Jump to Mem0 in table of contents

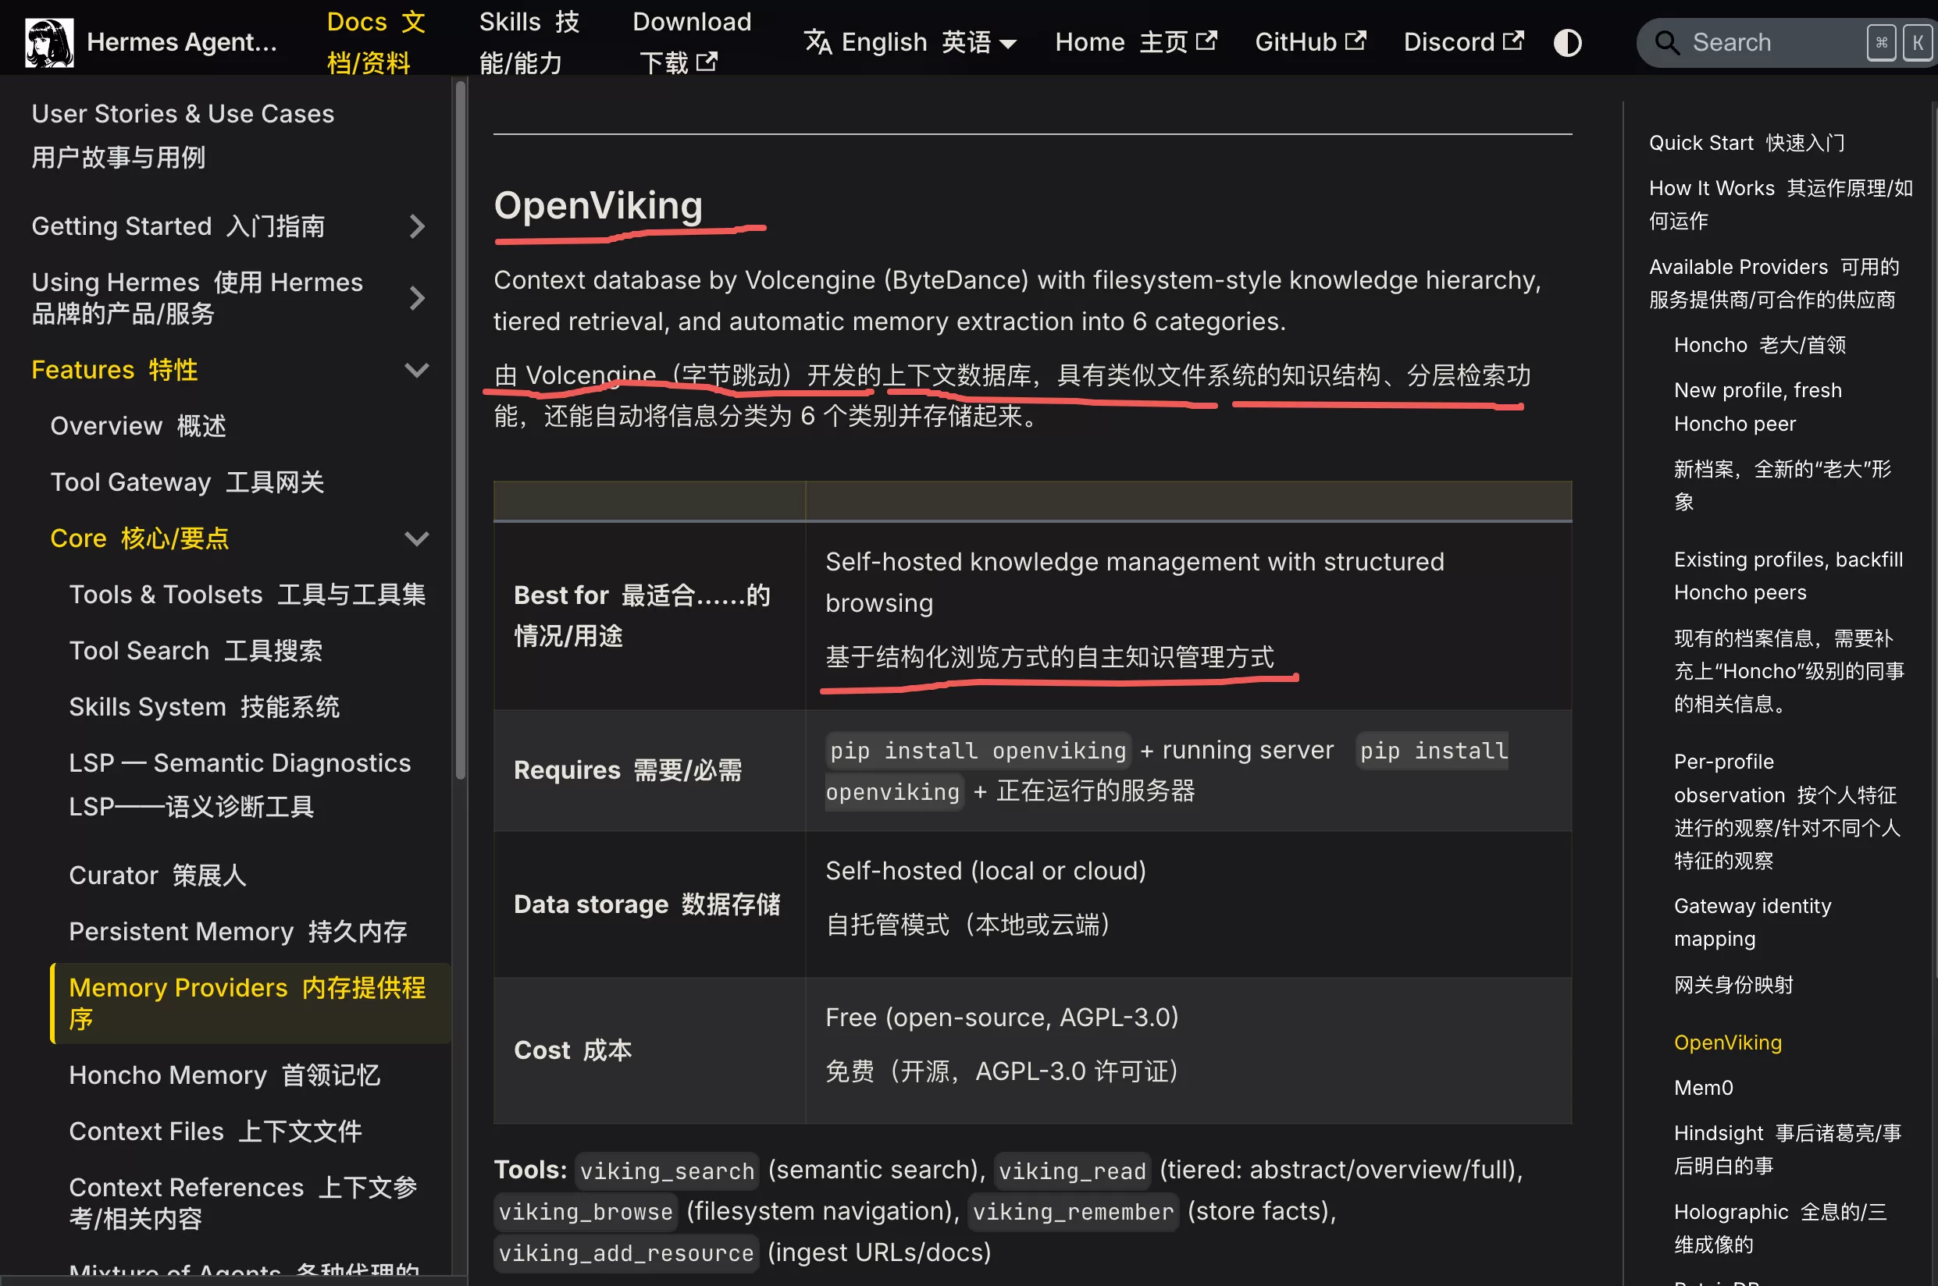(1703, 1088)
